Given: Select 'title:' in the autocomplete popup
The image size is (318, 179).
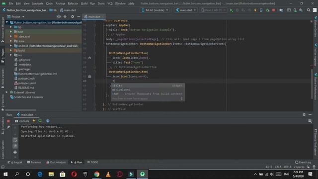Looking at the screenshot, I should 148,86.
